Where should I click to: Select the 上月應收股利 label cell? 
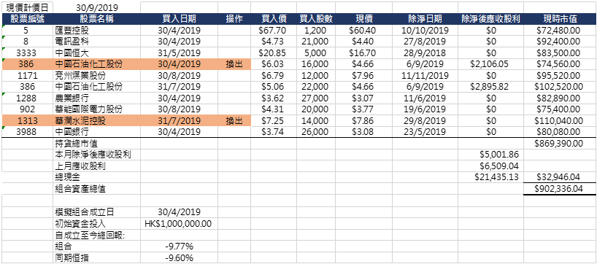click(x=97, y=166)
